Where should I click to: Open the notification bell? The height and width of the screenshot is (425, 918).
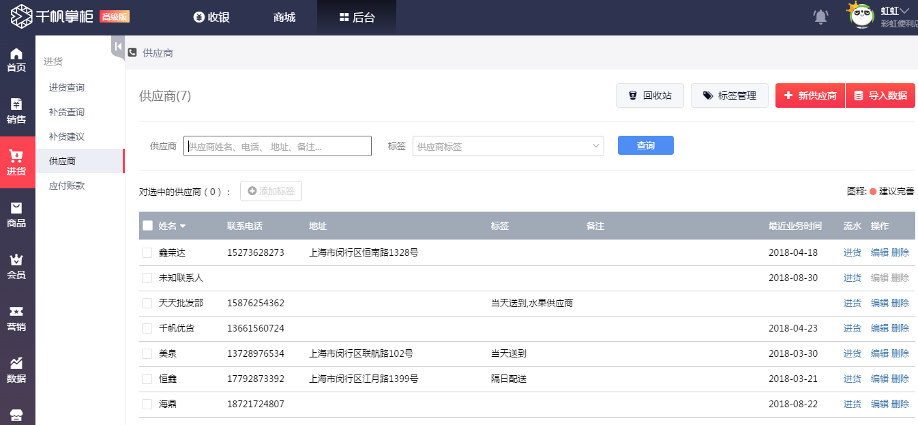[820, 16]
